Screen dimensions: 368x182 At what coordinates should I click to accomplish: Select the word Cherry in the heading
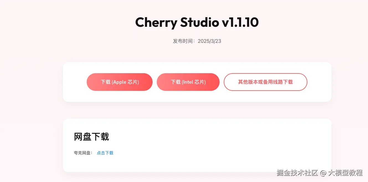pyautogui.click(x=156, y=22)
